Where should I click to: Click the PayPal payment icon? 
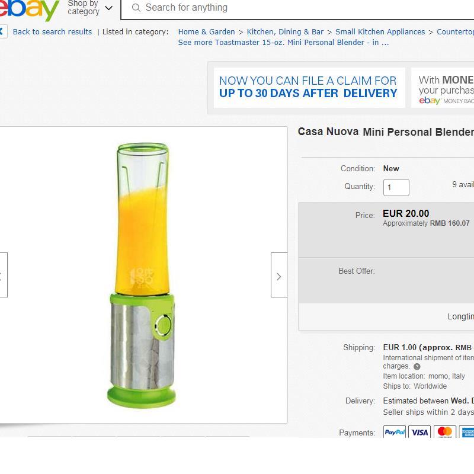pyautogui.click(x=395, y=432)
